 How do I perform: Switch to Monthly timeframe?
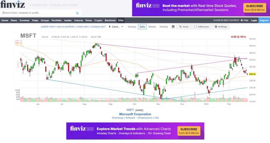pos(164,27)
